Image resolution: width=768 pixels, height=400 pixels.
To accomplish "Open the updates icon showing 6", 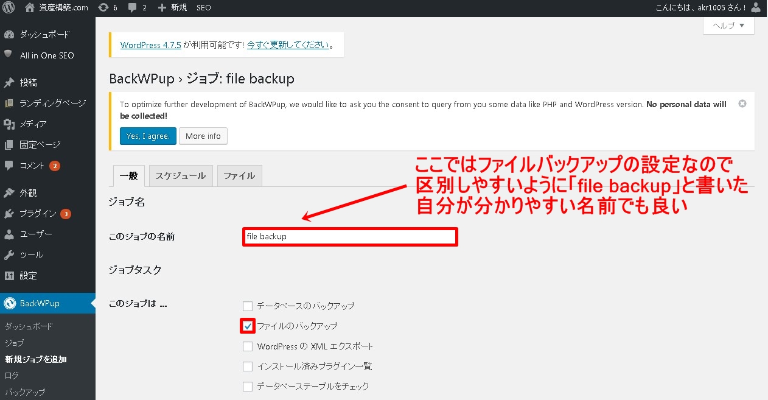I will coord(104,8).
